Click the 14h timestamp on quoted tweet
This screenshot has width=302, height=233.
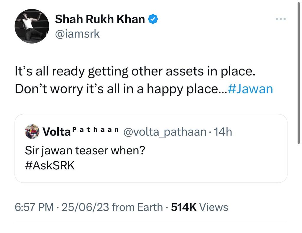tap(223, 132)
